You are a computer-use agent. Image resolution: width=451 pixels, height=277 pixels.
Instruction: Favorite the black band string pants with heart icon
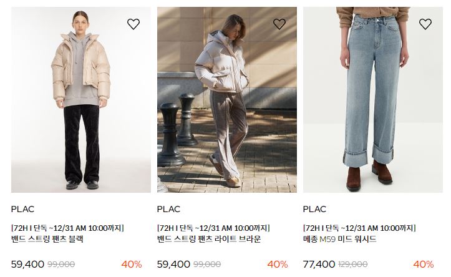point(133,24)
